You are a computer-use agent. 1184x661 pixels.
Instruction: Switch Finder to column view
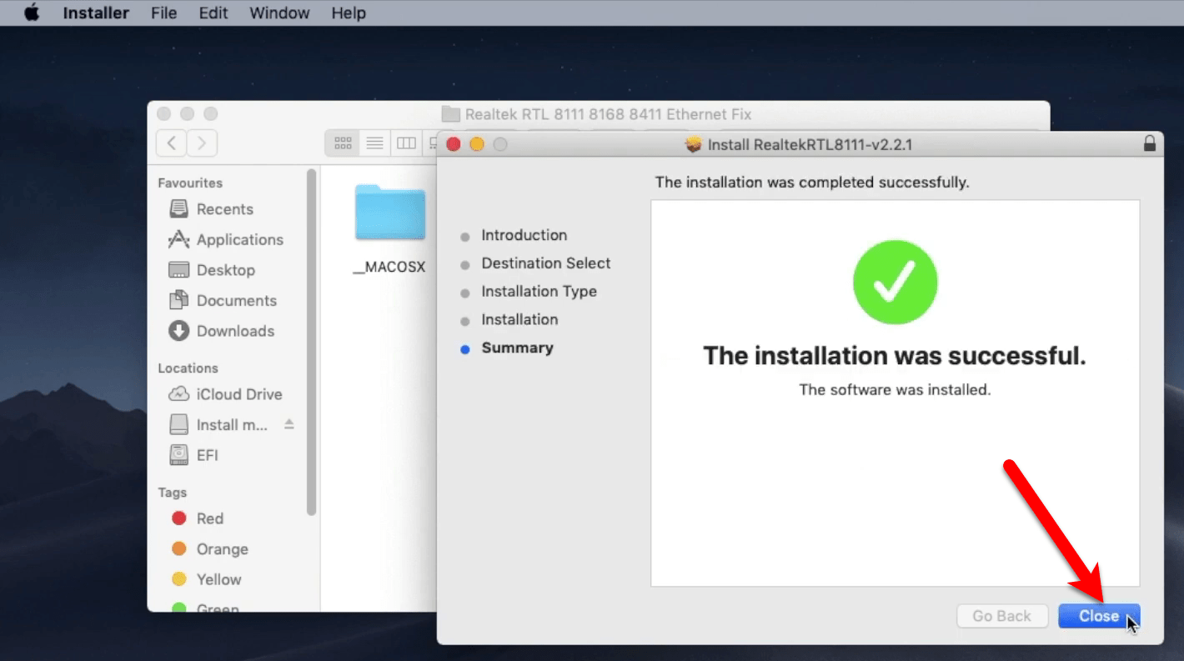click(406, 143)
